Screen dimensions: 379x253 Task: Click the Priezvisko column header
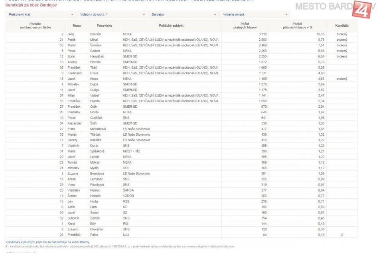105,26
